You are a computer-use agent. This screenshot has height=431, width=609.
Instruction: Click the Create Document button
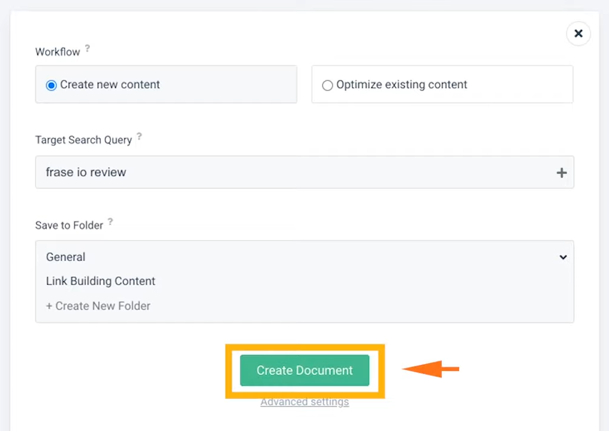(304, 370)
